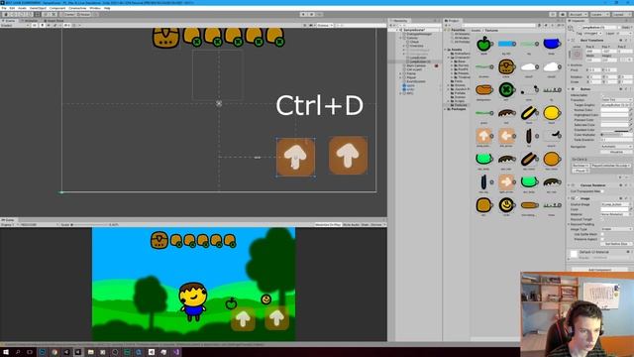Select the left arrow button texture
Screen dimensions: 634x357
[506, 136]
